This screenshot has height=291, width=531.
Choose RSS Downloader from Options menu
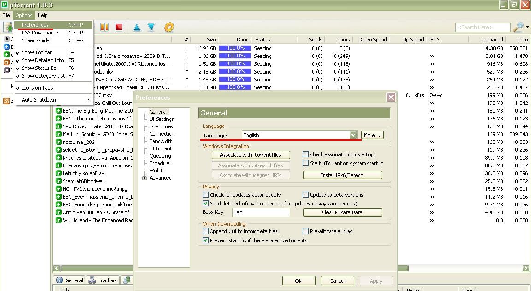point(40,33)
